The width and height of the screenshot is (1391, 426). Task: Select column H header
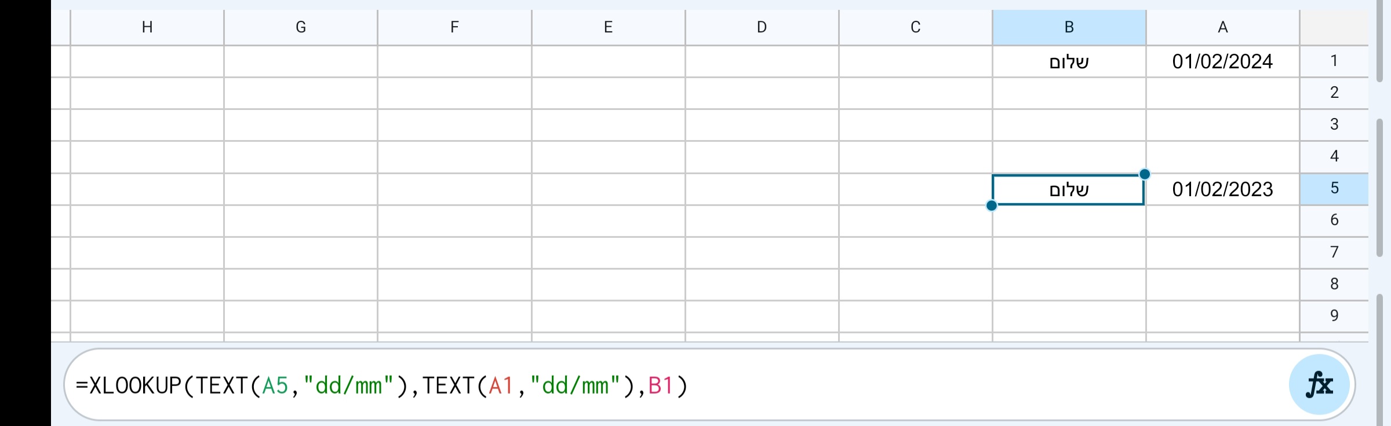(147, 27)
